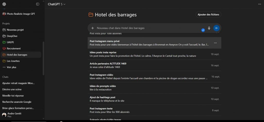Viewport: 264px width, 122px height.
Task: Open the top-right three-dot options menu
Action: coord(259,4)
